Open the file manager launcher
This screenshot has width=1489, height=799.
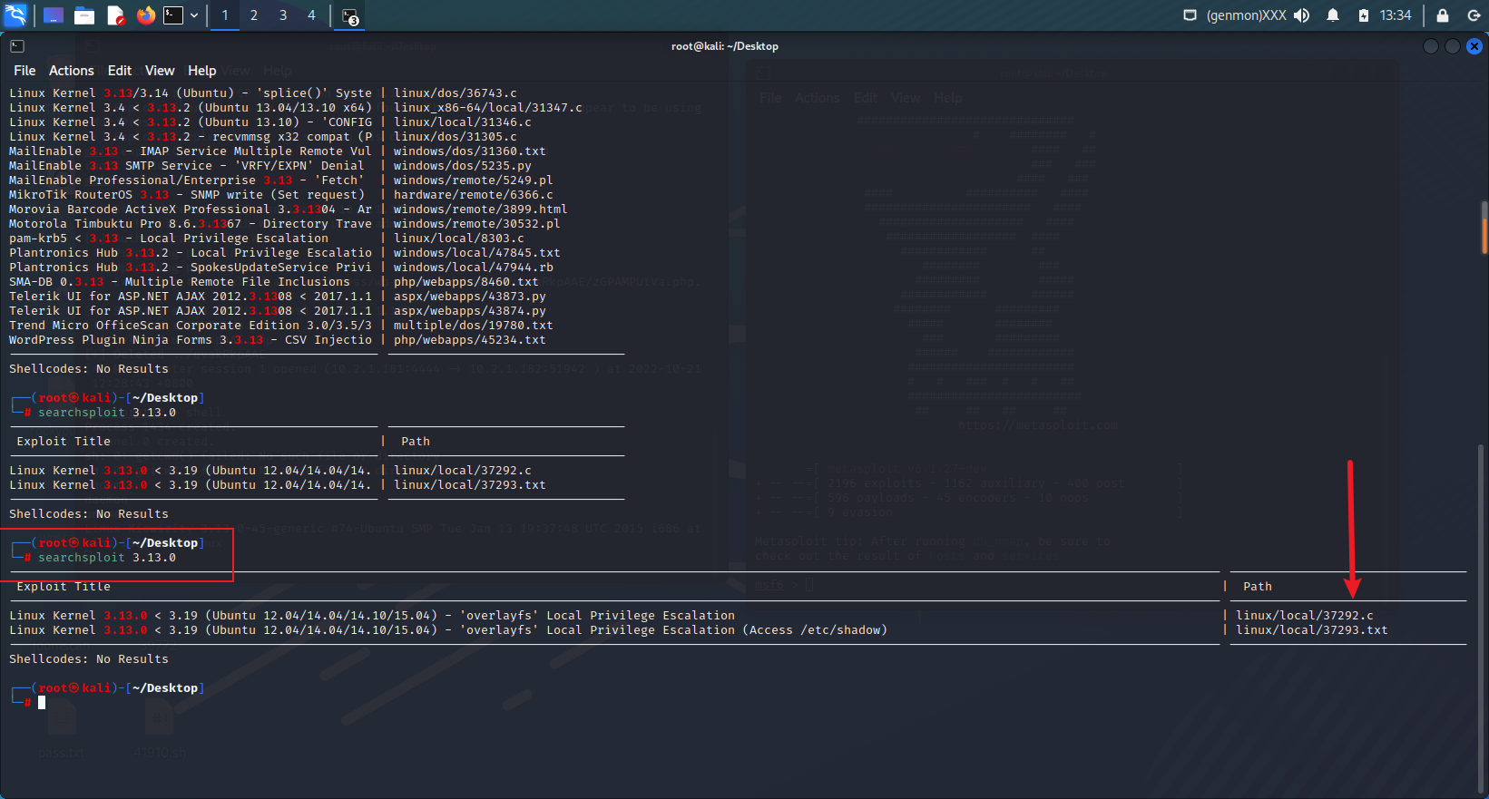click(84, 15)
